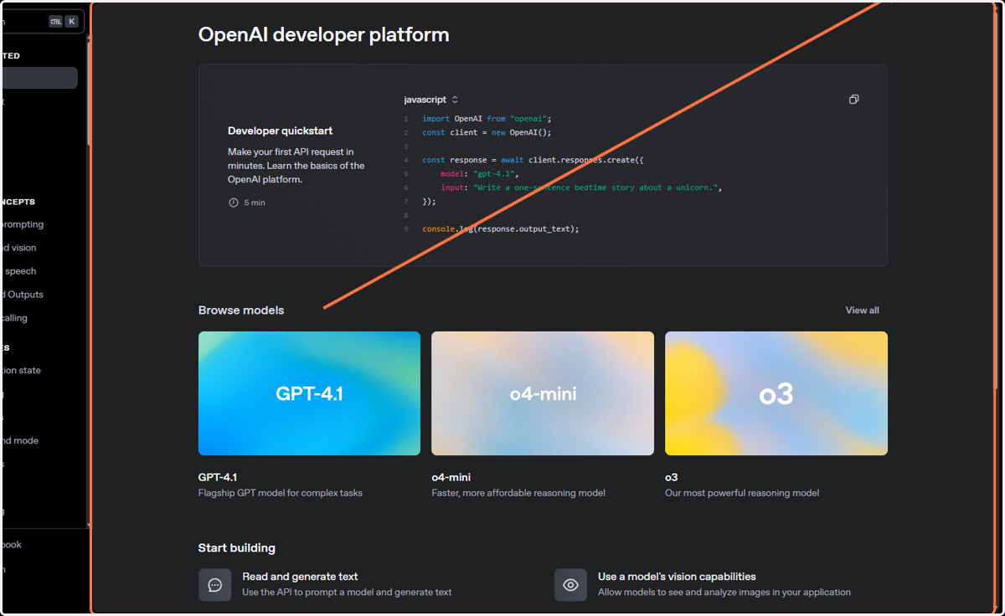1005x616 pixels.
Task: Click 'Allow models to see and analyze images' text
Action: pos(724,593)
